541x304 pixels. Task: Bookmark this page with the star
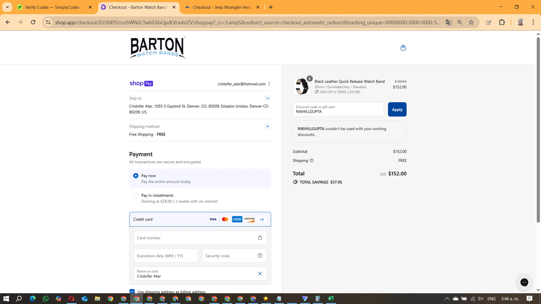(x=471, y=22)
